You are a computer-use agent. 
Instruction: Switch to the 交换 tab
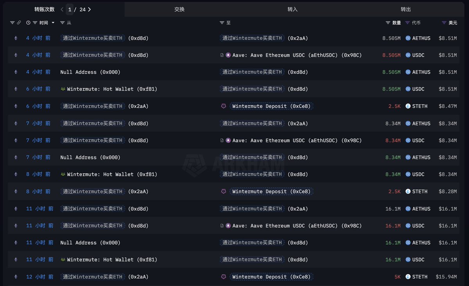[179, 9]
